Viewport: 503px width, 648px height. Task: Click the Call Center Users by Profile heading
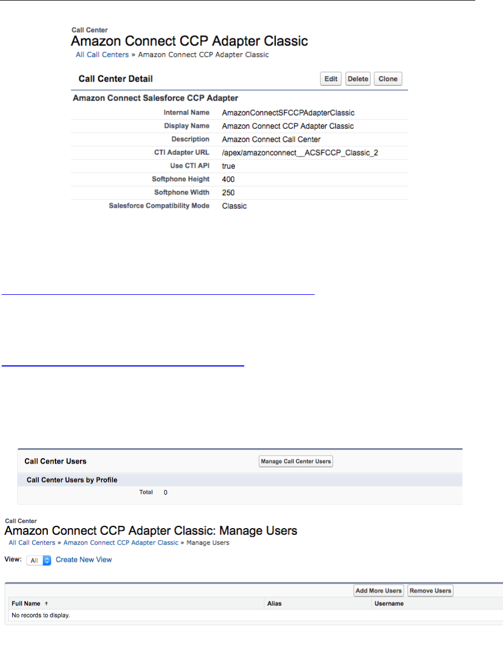pyautogui.click(x=72, y=480)
